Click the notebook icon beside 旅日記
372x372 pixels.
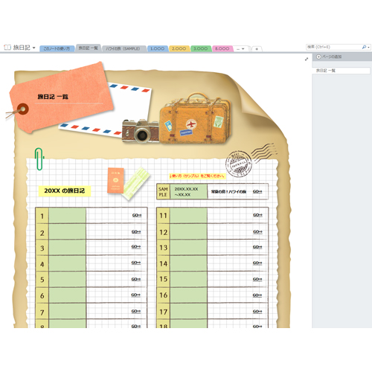point(7,48)
